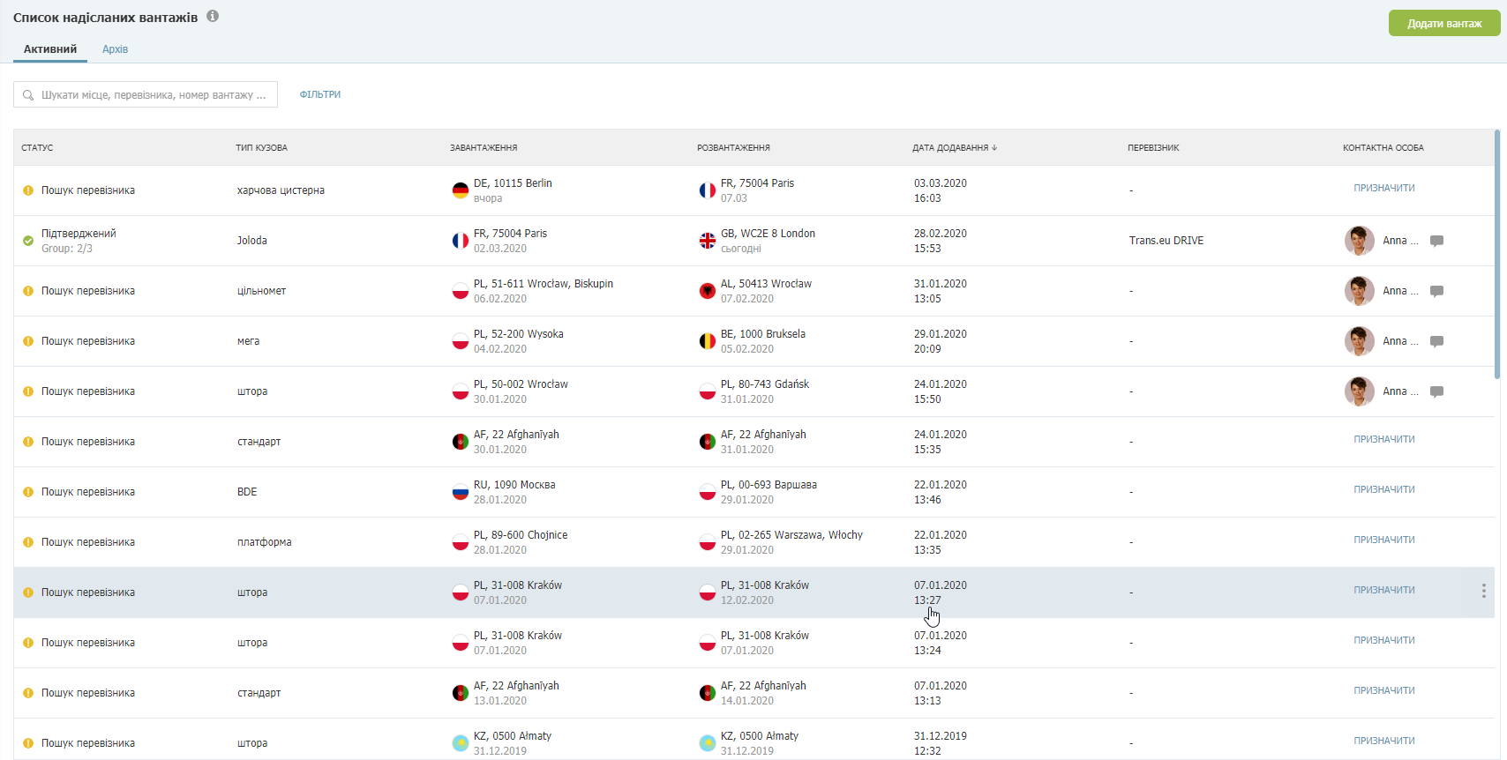Click the vertical scrollbar of the cargo list
1507x760 pixels.
click(x=1497, y=255)
